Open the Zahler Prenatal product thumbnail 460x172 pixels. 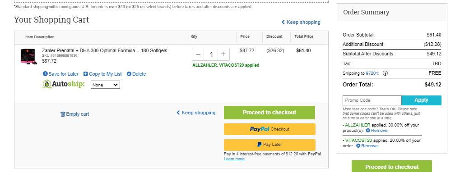click(x=29, y=56)
